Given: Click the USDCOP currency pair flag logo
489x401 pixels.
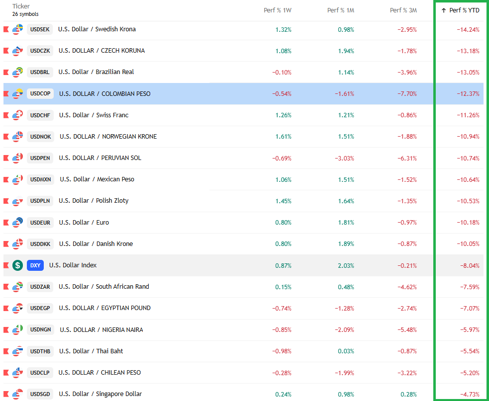Looking at the screenshot, I should (18, 94).
